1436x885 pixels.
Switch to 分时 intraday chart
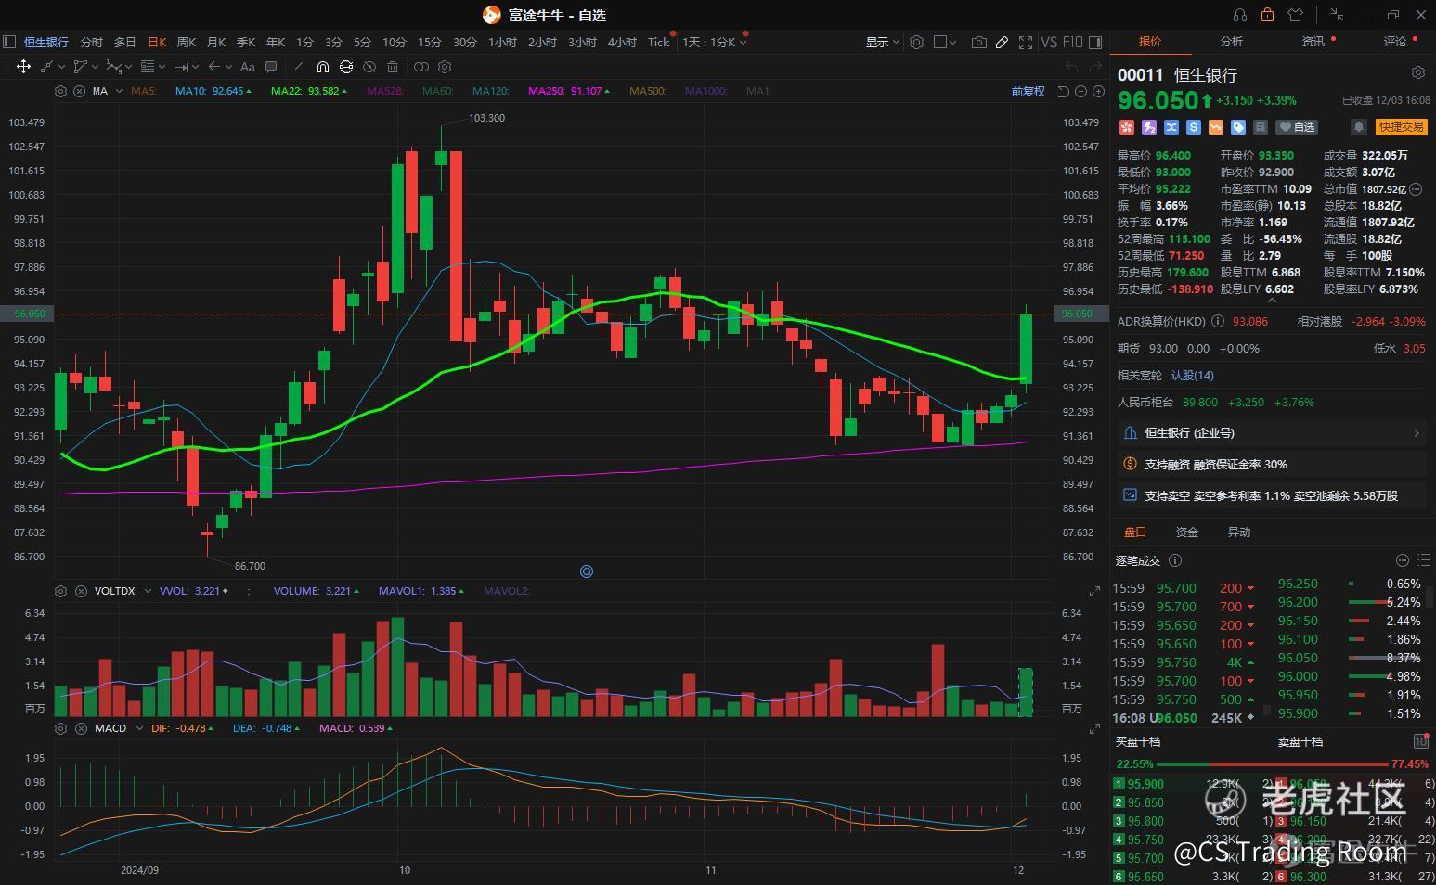tap(92, 42)
